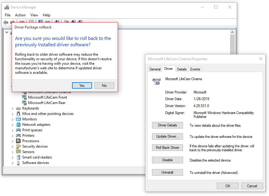Click the Uninstall driver button
Image resolution: width=269 pixels, height=196 pixels.
[x=167, y=172]
